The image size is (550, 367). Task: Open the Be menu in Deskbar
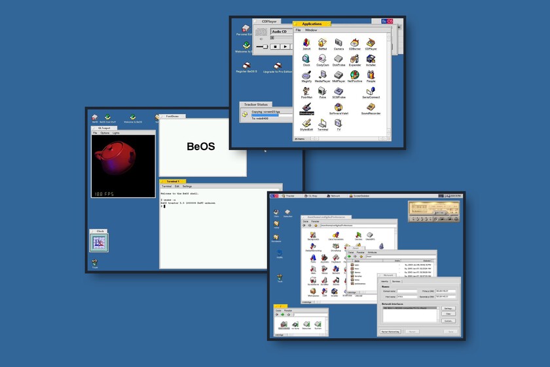tap(274, 196)
